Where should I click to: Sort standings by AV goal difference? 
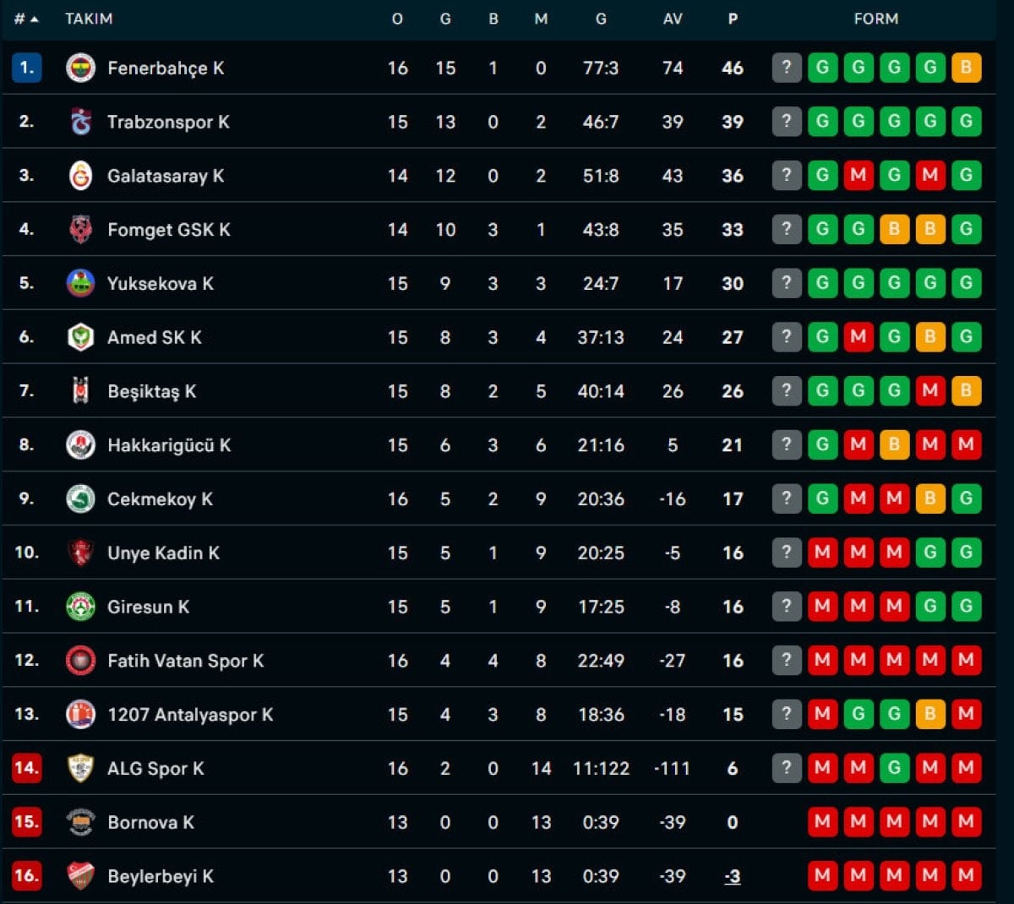pyautogui.click(x=673, y=19)
